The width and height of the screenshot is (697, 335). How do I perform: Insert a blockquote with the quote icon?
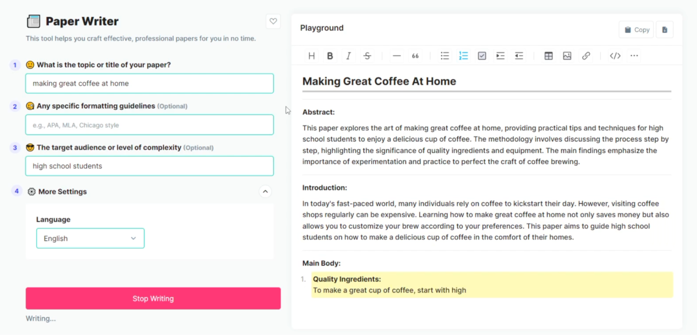coord(415,55)
